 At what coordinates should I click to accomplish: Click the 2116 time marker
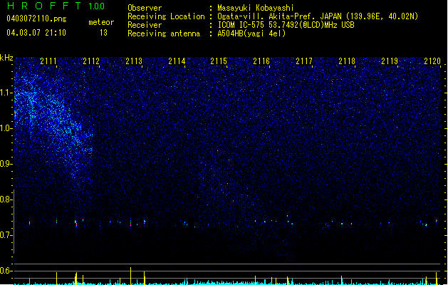point(261,61)
